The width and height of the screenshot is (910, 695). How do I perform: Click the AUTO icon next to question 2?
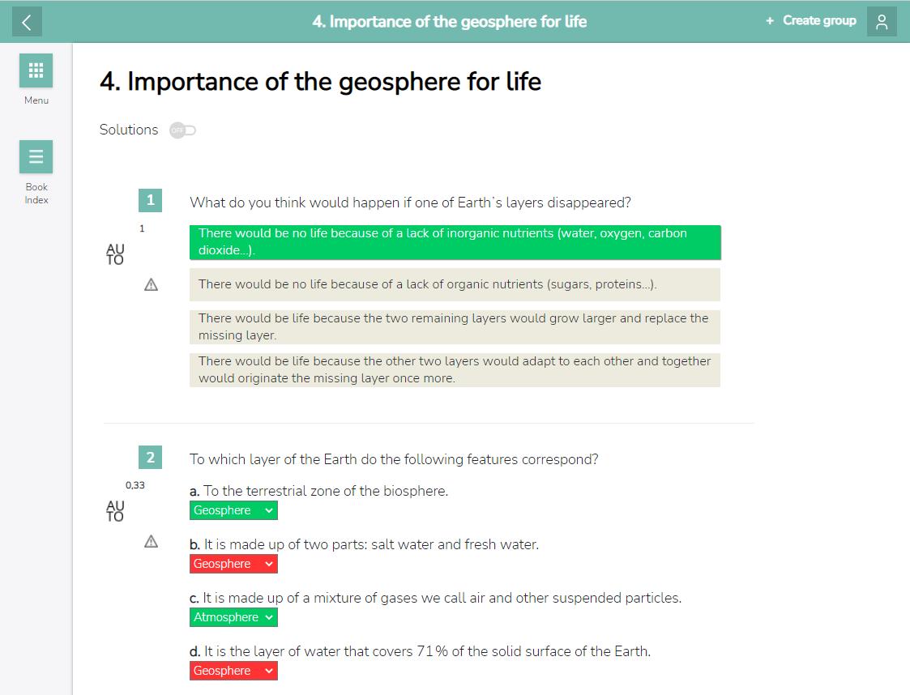coord(115,510)
